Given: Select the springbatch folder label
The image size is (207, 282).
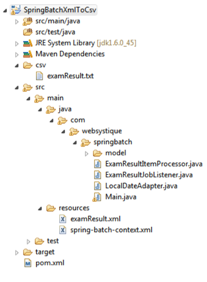Looking at the screenshot, I should (113, 142).
